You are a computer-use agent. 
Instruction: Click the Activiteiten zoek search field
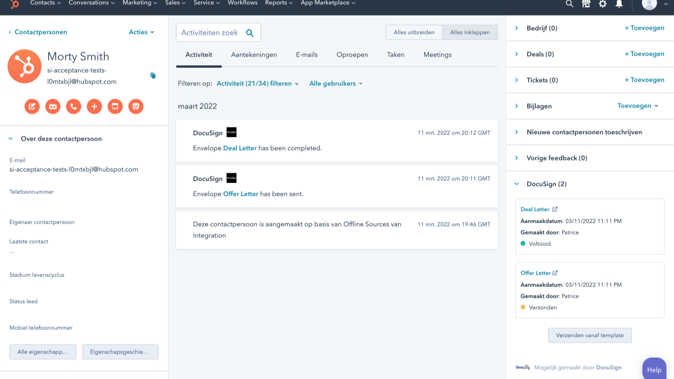(x=212, y=32)
